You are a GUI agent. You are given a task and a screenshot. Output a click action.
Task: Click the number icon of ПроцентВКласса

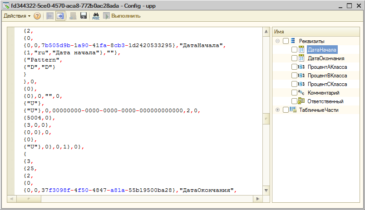point(301,76)
